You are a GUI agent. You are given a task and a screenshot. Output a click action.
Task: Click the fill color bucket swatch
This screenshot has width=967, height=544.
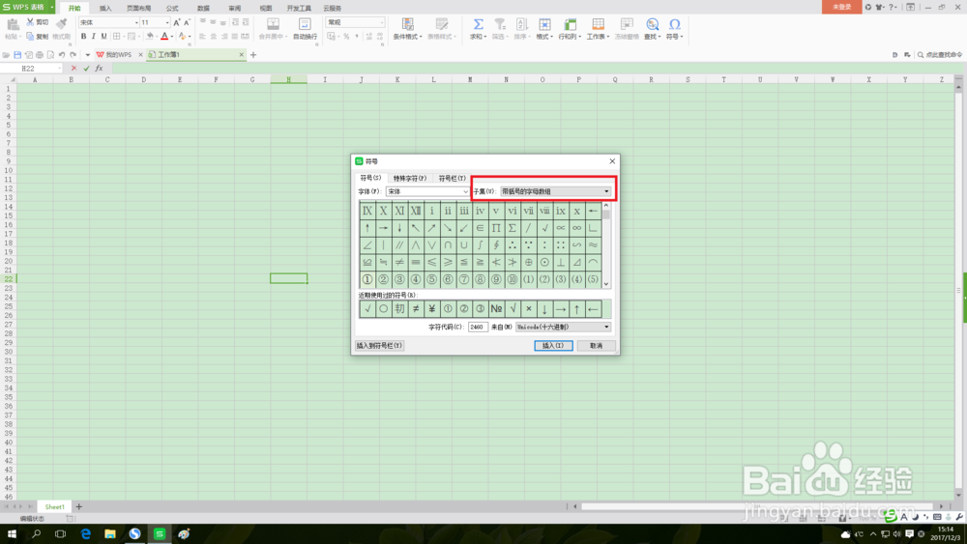pyautogui.click(x=149, y=37)
